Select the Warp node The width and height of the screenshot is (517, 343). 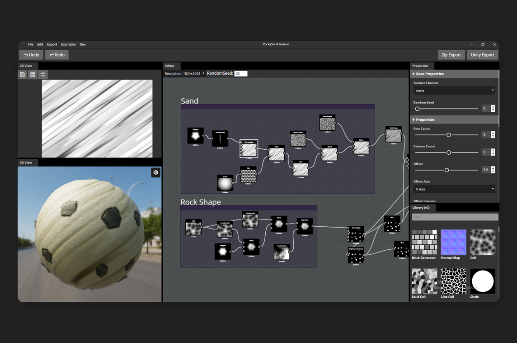pyautogui.click(x=277, y=153)
